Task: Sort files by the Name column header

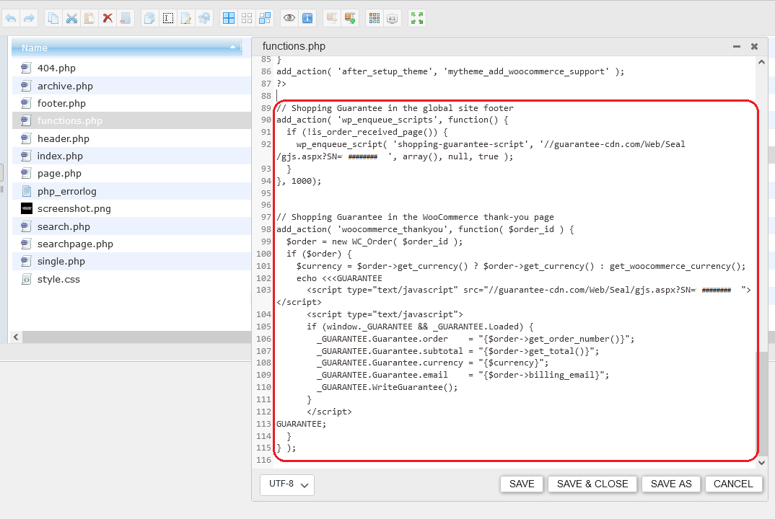Action: (127, 48)
